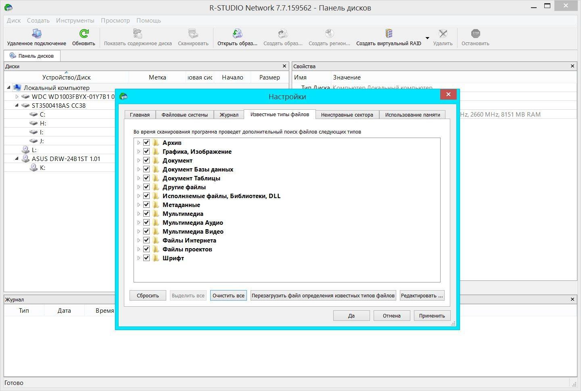
Task: Click the ASUS DRW-24B1ST optical drive icon
Action: coord(25,159)
